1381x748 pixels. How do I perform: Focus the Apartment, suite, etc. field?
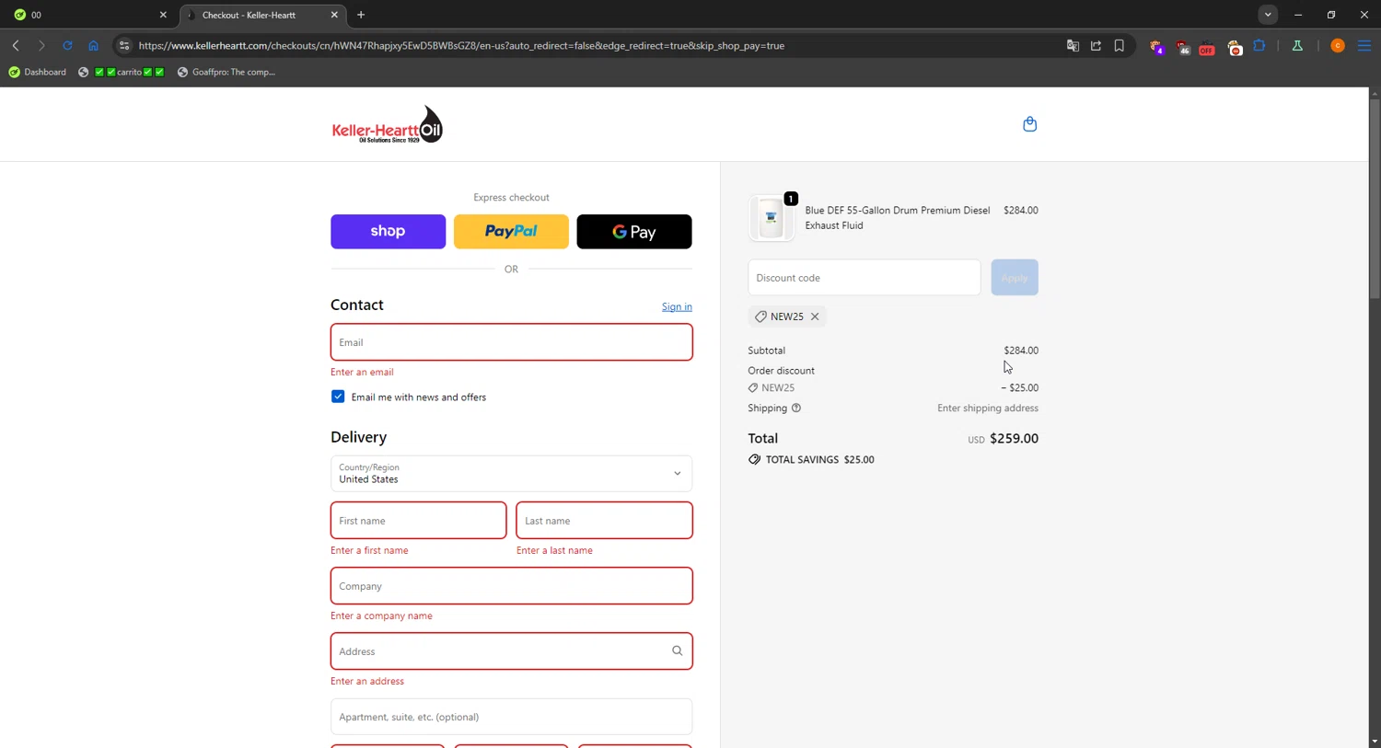click(511, 717)
